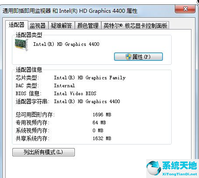The width and height of the screenshot is (199, 178).
Task: Open 英特尔 核芯显卡控制面板 tab
Action: tap(135, 26)
